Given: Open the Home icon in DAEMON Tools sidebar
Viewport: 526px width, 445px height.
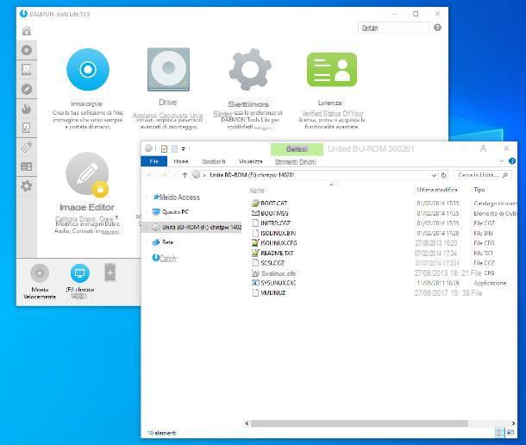Looking at the screenshot, I should [27, 31].
